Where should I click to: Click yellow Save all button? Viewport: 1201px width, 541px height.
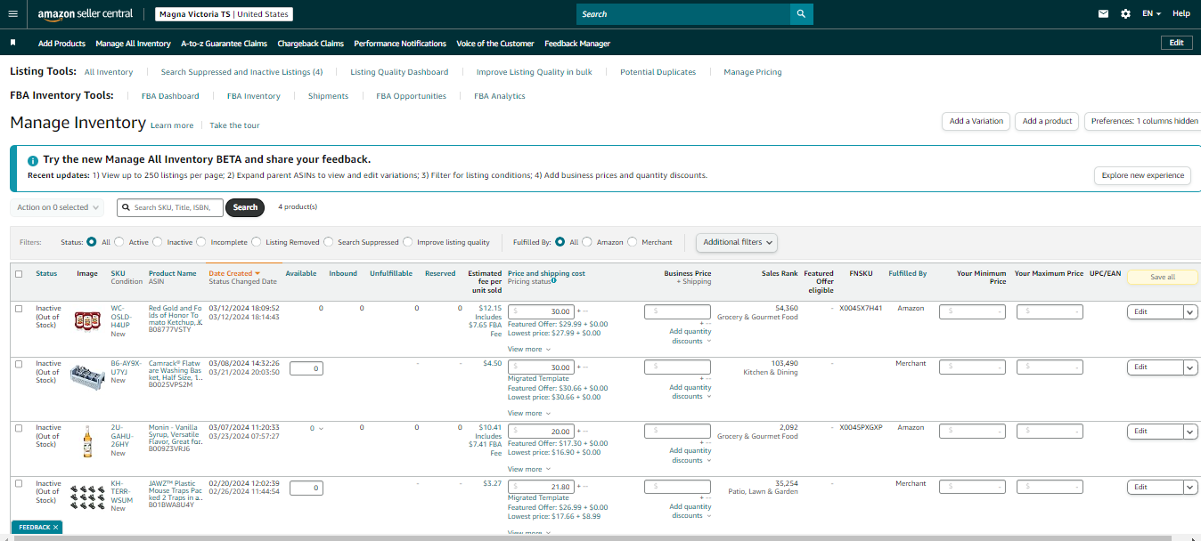[x=1163, y=277]
